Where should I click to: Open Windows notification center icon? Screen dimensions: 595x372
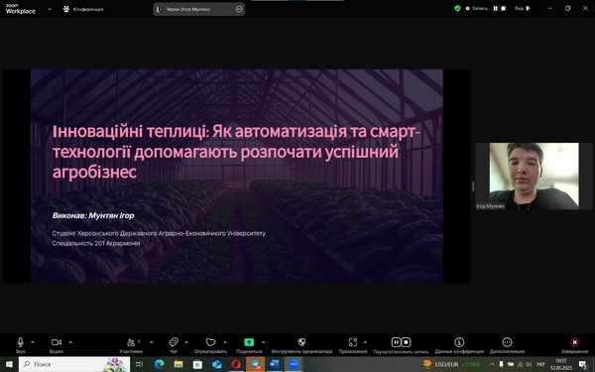pos(583,364)
